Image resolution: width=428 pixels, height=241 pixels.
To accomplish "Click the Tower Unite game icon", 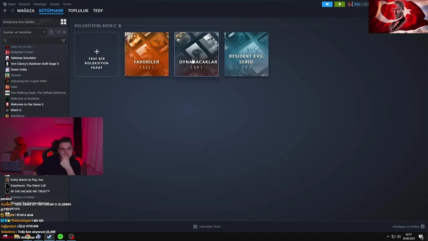I will pos(7,69).
